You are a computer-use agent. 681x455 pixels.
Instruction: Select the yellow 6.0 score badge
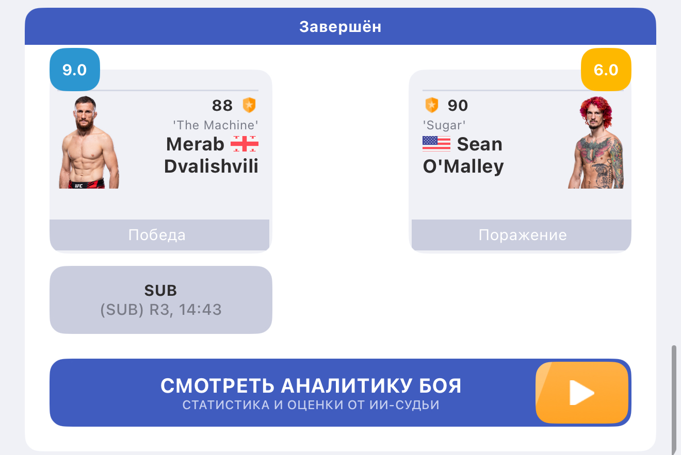[x=606, y=70]
